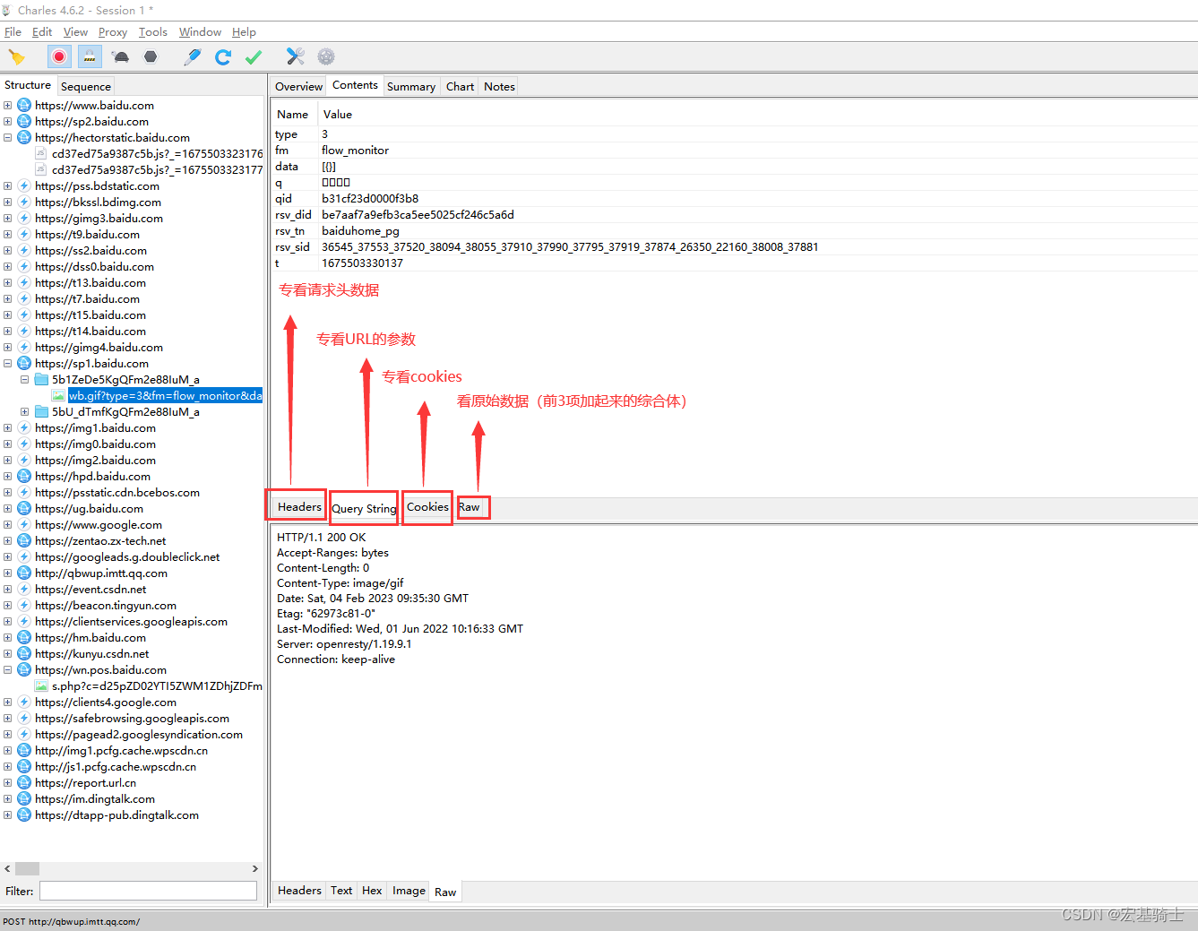Select the cd37ed75a9387c5b.js?_=1675503323176 file
Viewport: 1198px width, 931px height.
tap(157, 154)
